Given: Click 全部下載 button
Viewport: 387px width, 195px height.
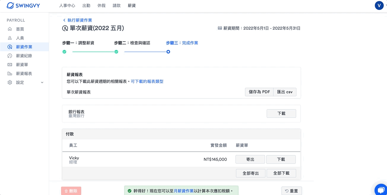Looking at the screenshot, I should point(281,173).
